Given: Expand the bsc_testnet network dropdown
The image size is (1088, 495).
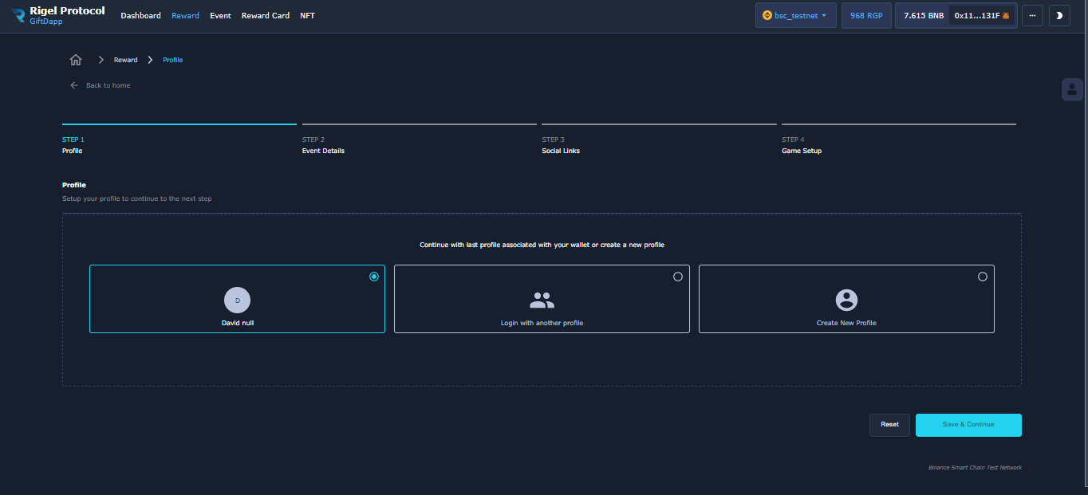Looking at the screenshot, I should tap(795, 15).
